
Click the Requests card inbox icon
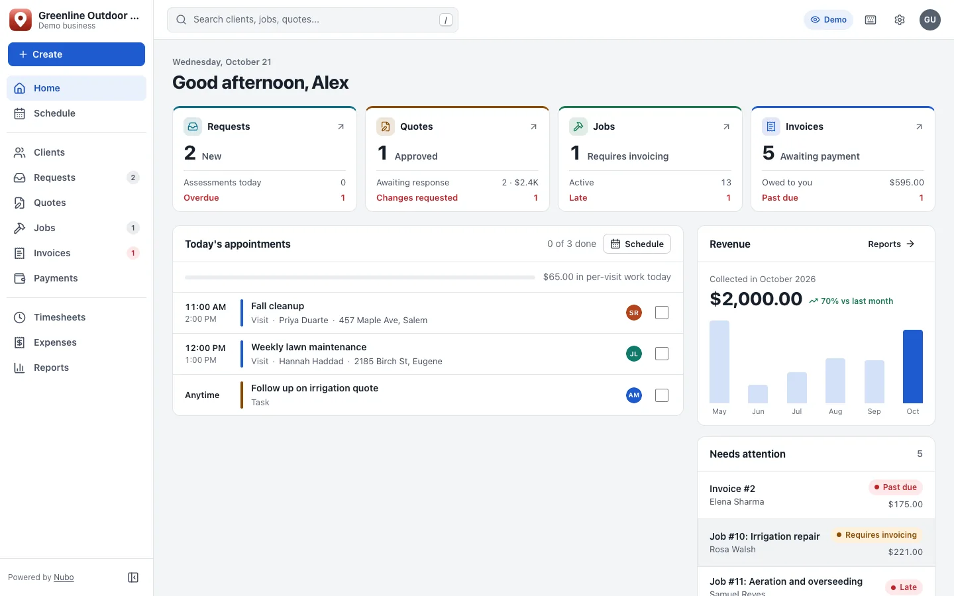(x=193, y=126)
